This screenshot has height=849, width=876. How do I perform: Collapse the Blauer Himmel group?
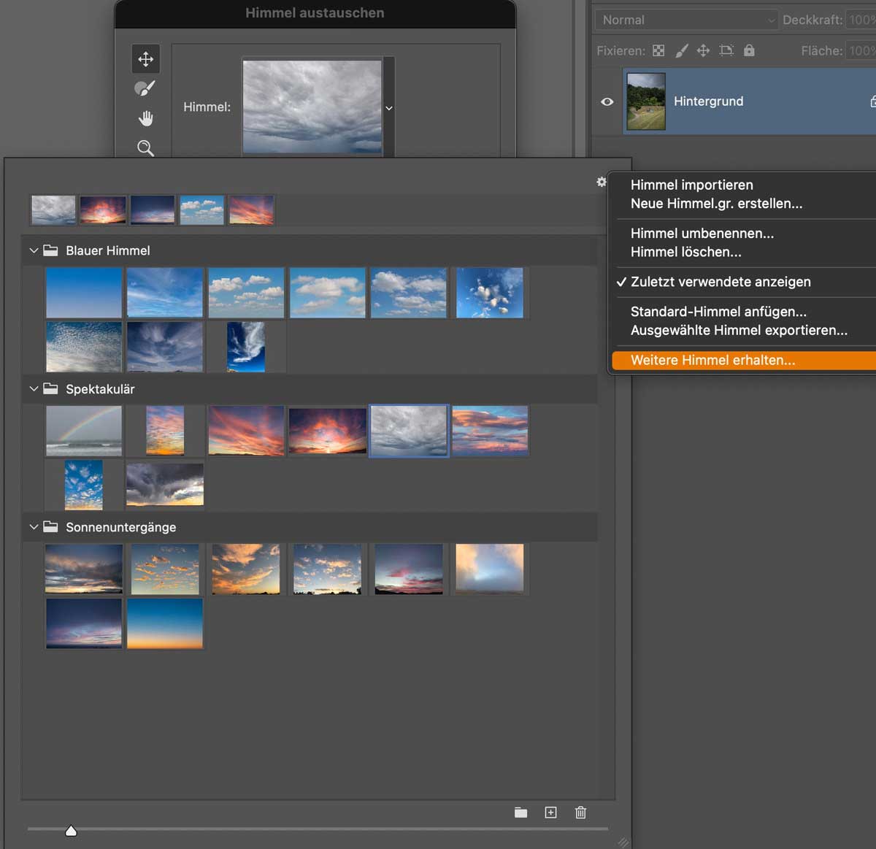pyautogui.click(x=34, y=250)
